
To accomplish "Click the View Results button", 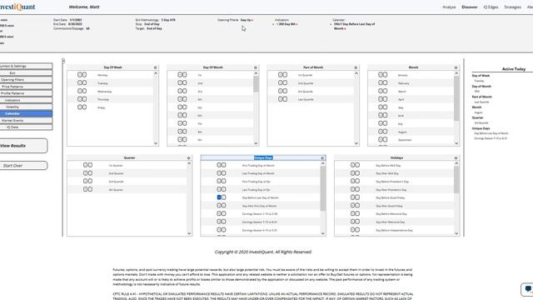I will point(23,146).
